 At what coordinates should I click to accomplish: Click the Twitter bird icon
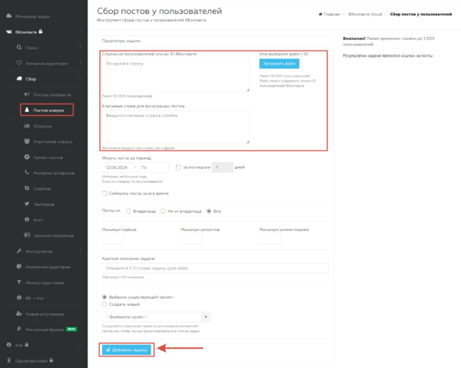tap(27, 204)
